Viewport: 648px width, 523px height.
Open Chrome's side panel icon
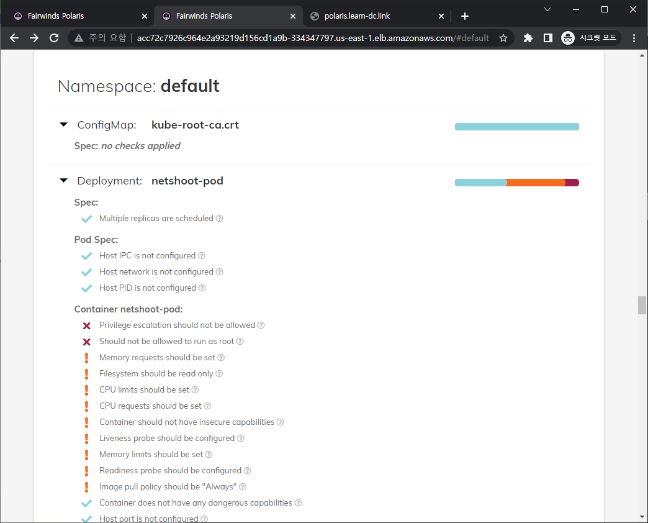[x=547, y=38]
